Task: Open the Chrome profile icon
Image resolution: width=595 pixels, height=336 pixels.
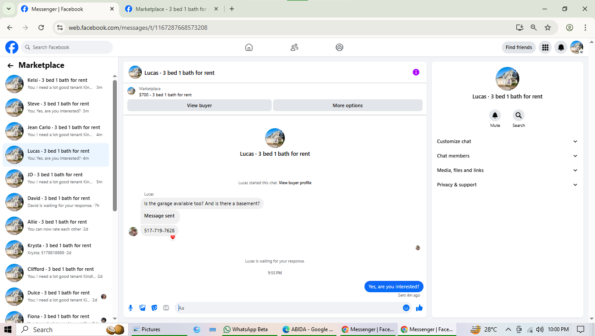Action: click(570, 28)
